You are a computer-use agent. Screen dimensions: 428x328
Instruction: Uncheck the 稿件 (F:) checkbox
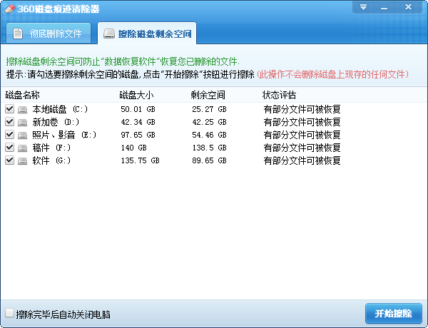click(9, 148)
